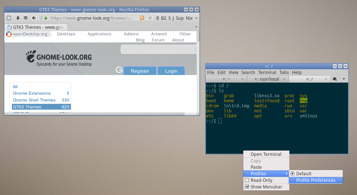Close the '>: /' terminal tab
Image resolution: width=357 pixels, height=195 pixels.
[x=325, y=79]
